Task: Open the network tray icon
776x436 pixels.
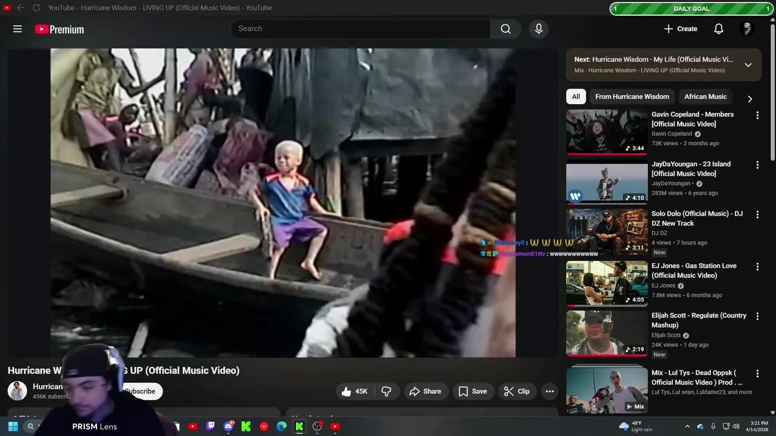Action: click(726, 426)
